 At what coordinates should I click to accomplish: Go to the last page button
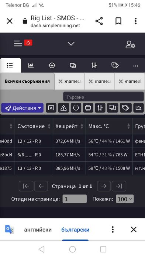pyautogui.click(x=119, y=186)
